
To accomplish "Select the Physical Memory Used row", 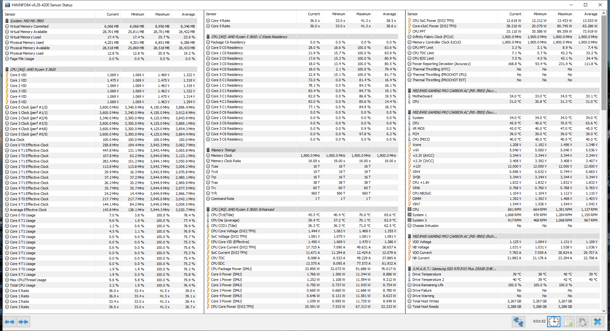I will click(100, 43).
